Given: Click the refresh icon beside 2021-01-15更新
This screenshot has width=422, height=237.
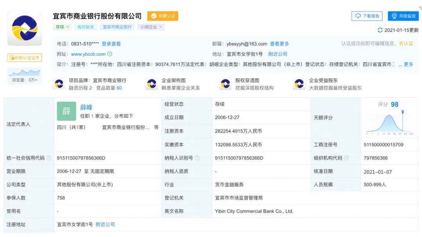Looking at the screenshot, I should coord(380,30).
